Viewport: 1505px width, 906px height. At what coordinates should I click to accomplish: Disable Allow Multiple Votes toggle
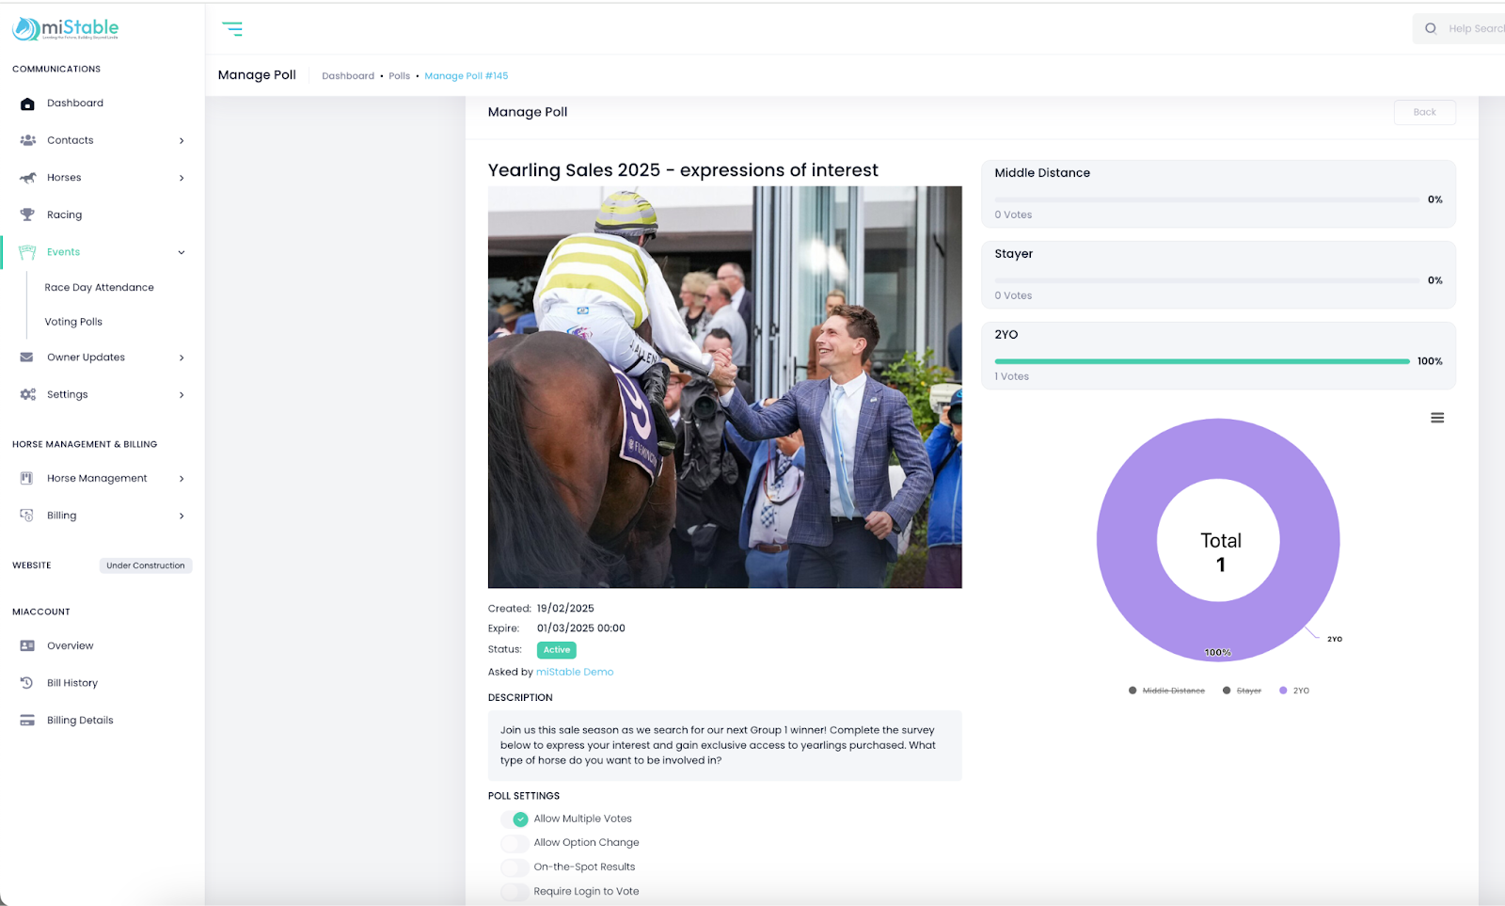[515, 819]
